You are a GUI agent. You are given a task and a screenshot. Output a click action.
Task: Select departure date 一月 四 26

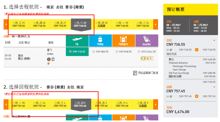[x=39, y=24]
